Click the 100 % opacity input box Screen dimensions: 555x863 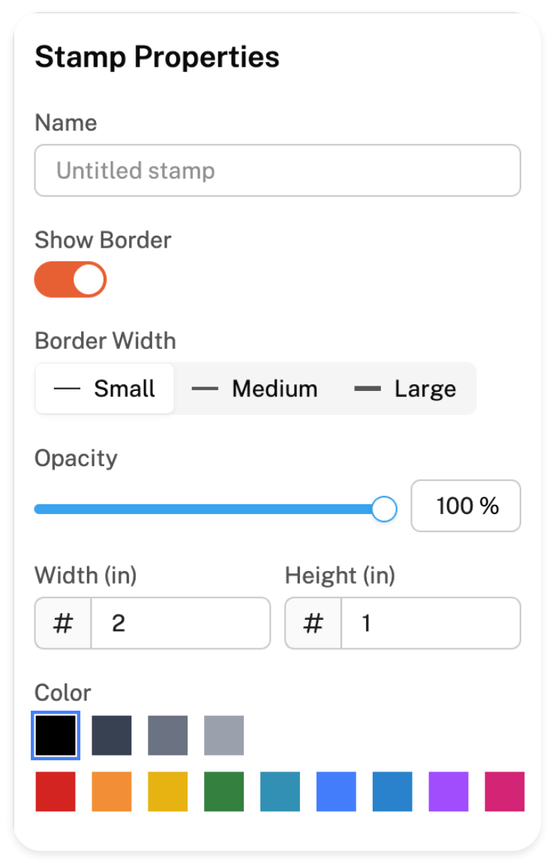pos(466,506)
